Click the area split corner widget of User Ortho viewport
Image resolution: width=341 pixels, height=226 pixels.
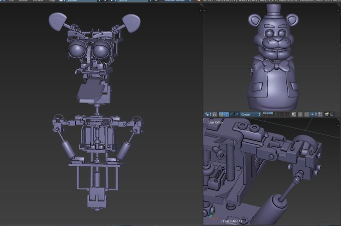338,120
